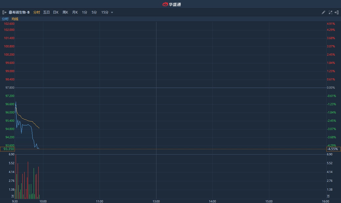This screenshot has width=341, height=203.
Task: Toggle the orange 均线 average line legend
Action: [x=15, y=19]
